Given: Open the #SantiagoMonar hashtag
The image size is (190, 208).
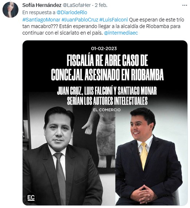Looking at the screenshot, I should click(41, 20).
